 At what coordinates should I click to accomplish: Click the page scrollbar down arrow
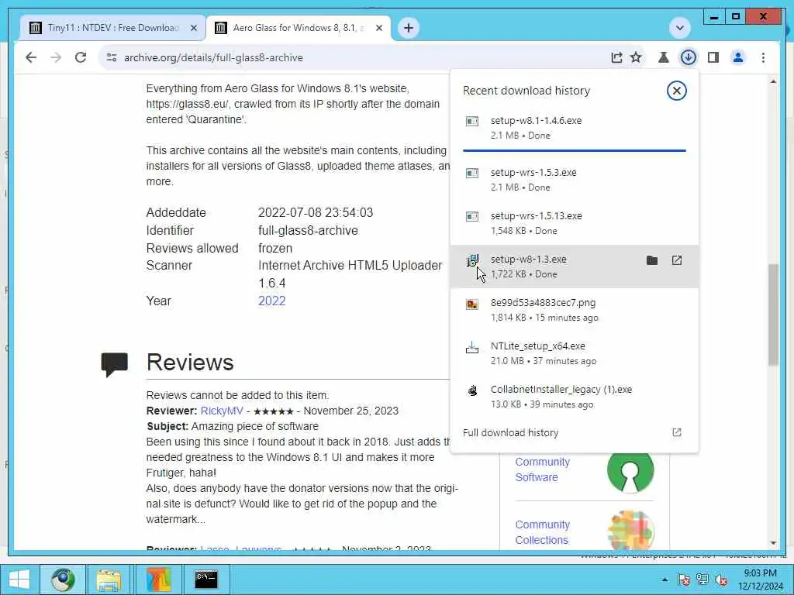[x=773, y=543]
